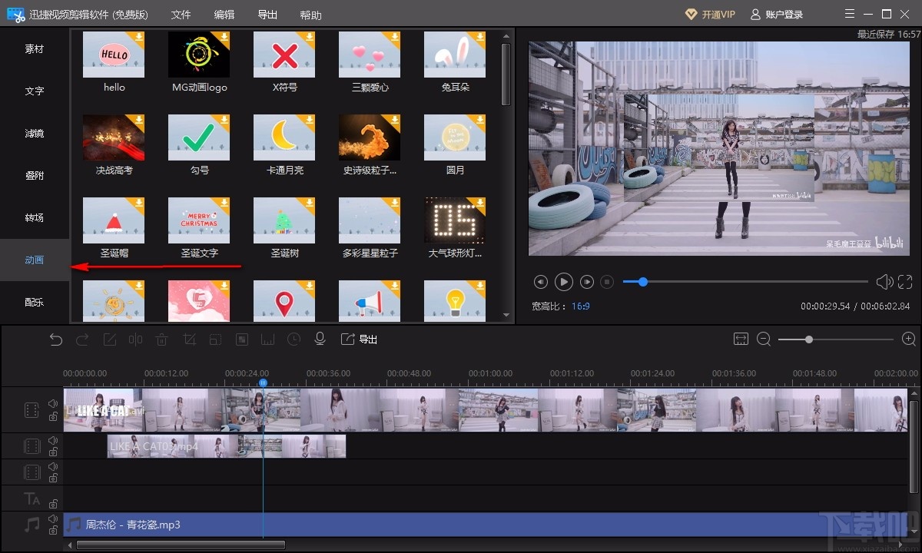Zoom in the timeline with plus magnifier
This screenshot has height=553, width=922.
coord(908,339)
